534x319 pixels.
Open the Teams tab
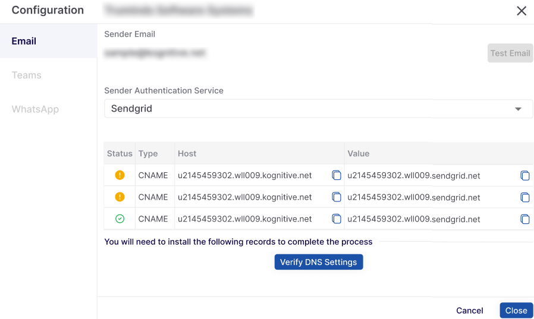[x=27, y=75]
